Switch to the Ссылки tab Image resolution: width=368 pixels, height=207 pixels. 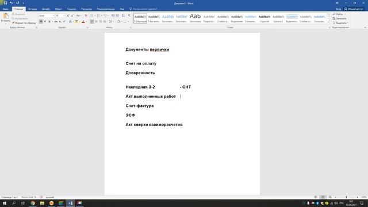coord(71,9)
